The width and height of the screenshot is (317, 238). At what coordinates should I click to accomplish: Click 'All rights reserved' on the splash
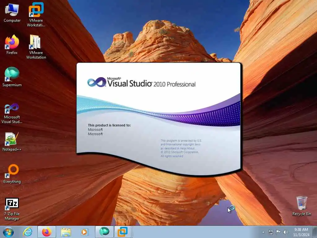click(172, 156)
